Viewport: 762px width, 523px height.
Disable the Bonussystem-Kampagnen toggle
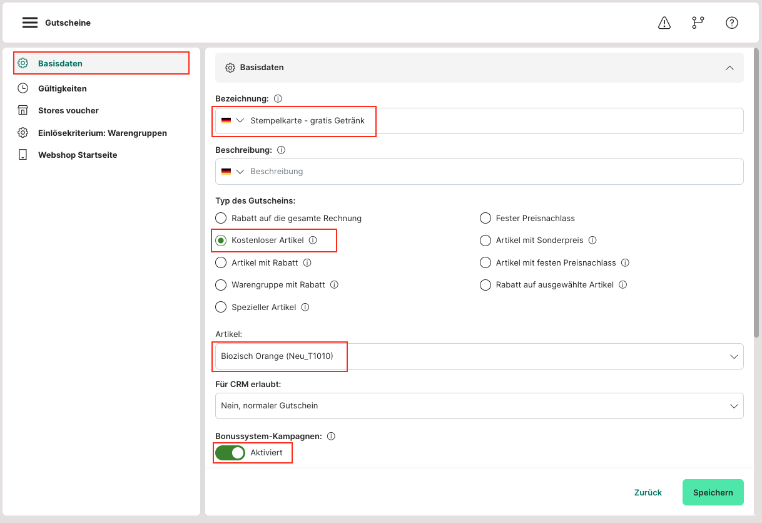230,453
